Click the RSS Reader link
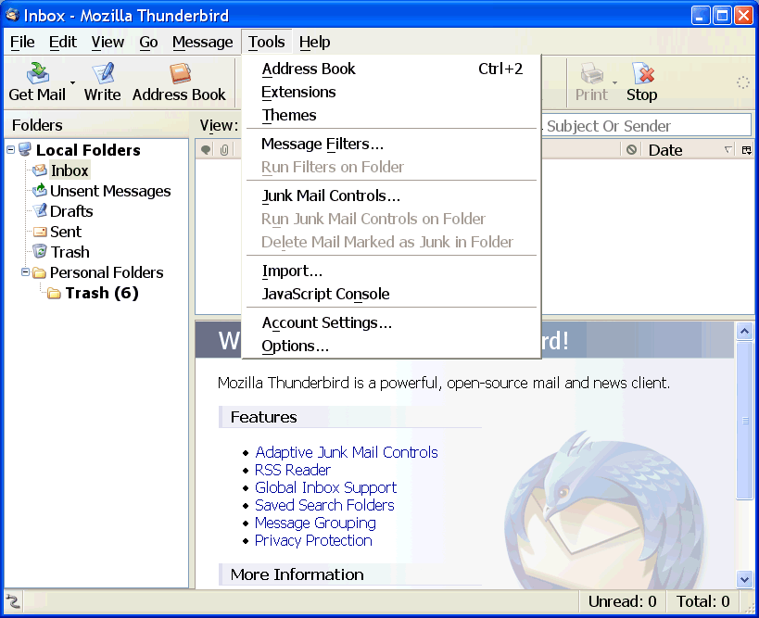 pos(293,470)
